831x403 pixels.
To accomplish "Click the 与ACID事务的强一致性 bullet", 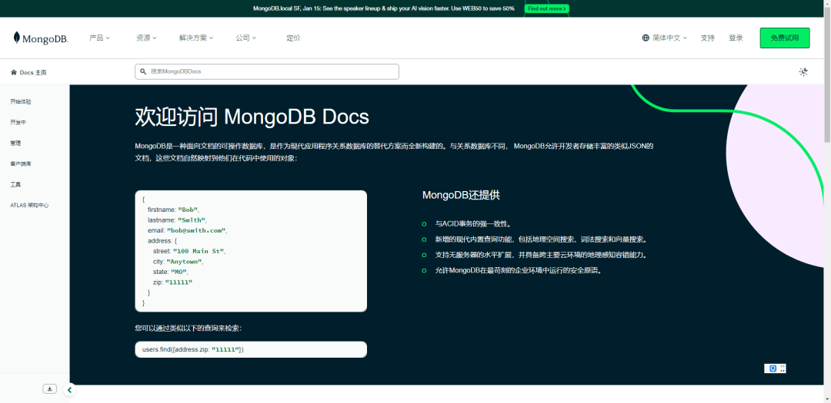I will coord(473,224).
